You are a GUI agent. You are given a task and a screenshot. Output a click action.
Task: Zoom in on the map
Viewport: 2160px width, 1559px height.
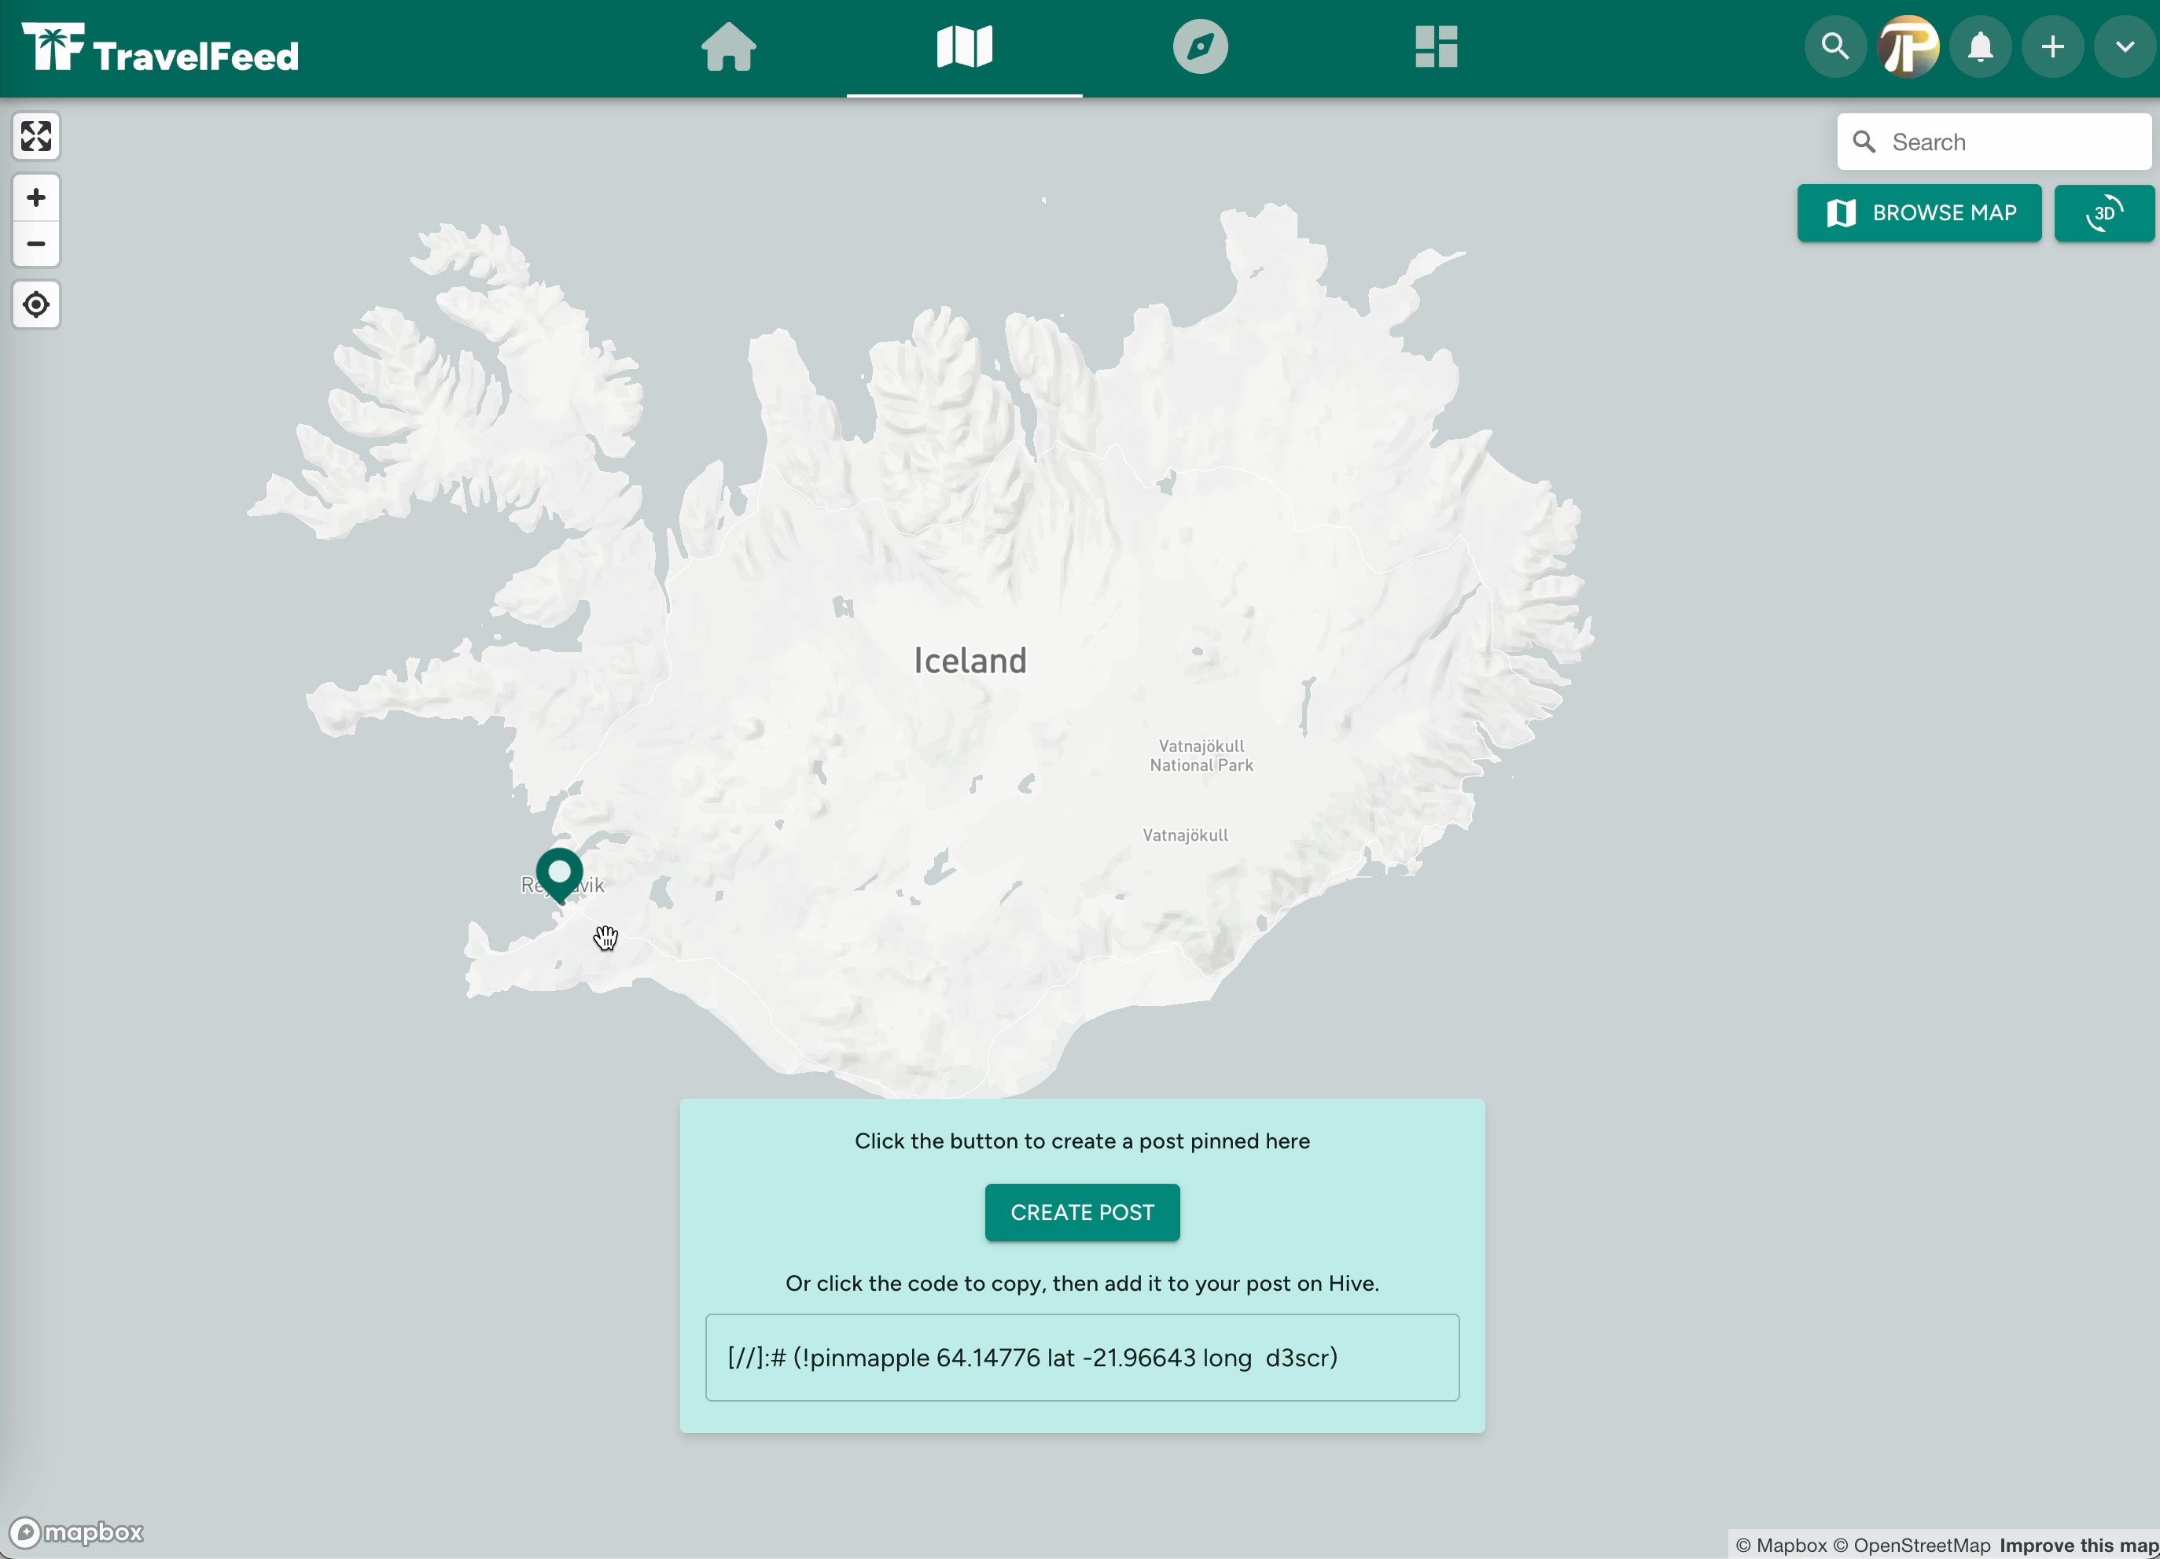point(36,197)
